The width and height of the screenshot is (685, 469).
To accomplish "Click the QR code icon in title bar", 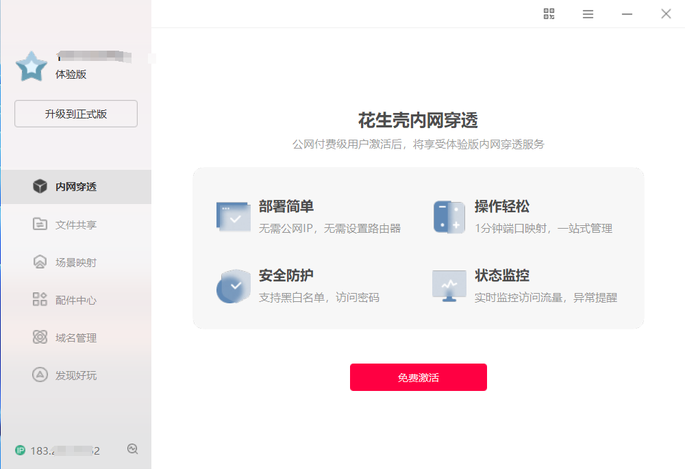I will coord(549,14).
